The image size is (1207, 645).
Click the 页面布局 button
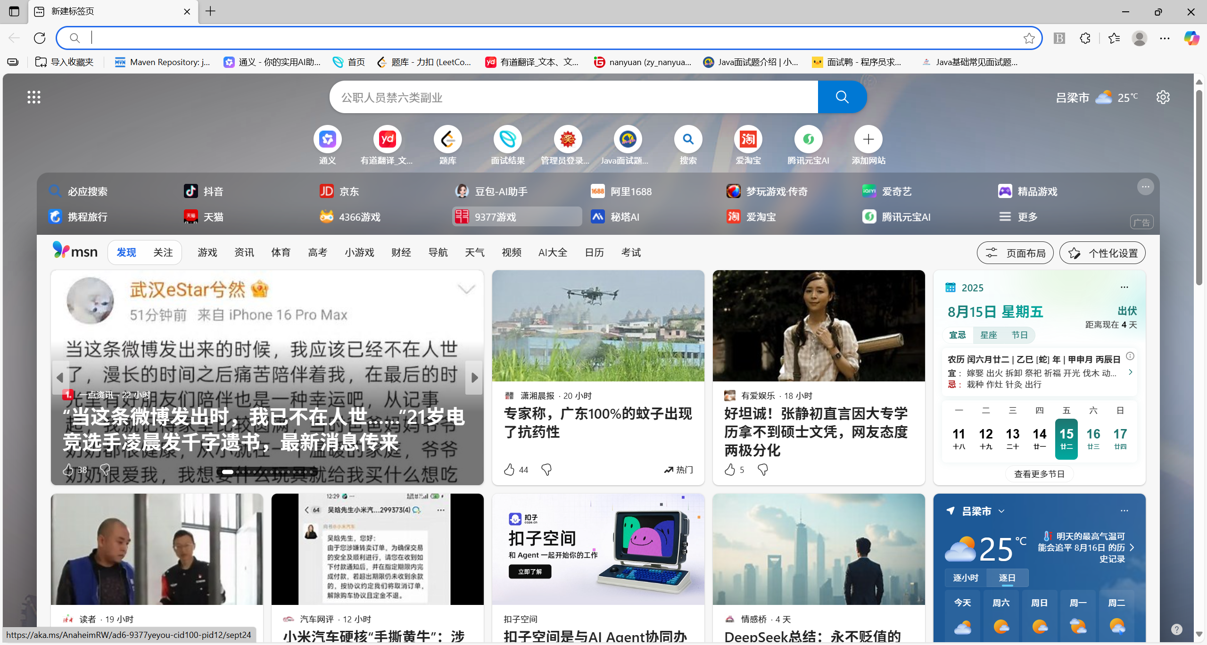pyautogui.click(x=1015, y=253)
